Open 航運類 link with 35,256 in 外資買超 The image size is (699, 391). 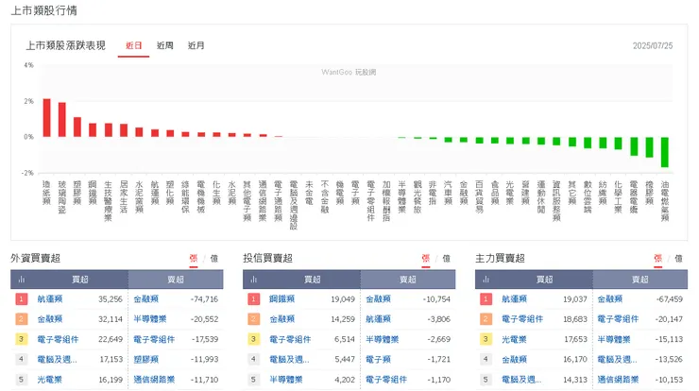(x=50, y=299)
